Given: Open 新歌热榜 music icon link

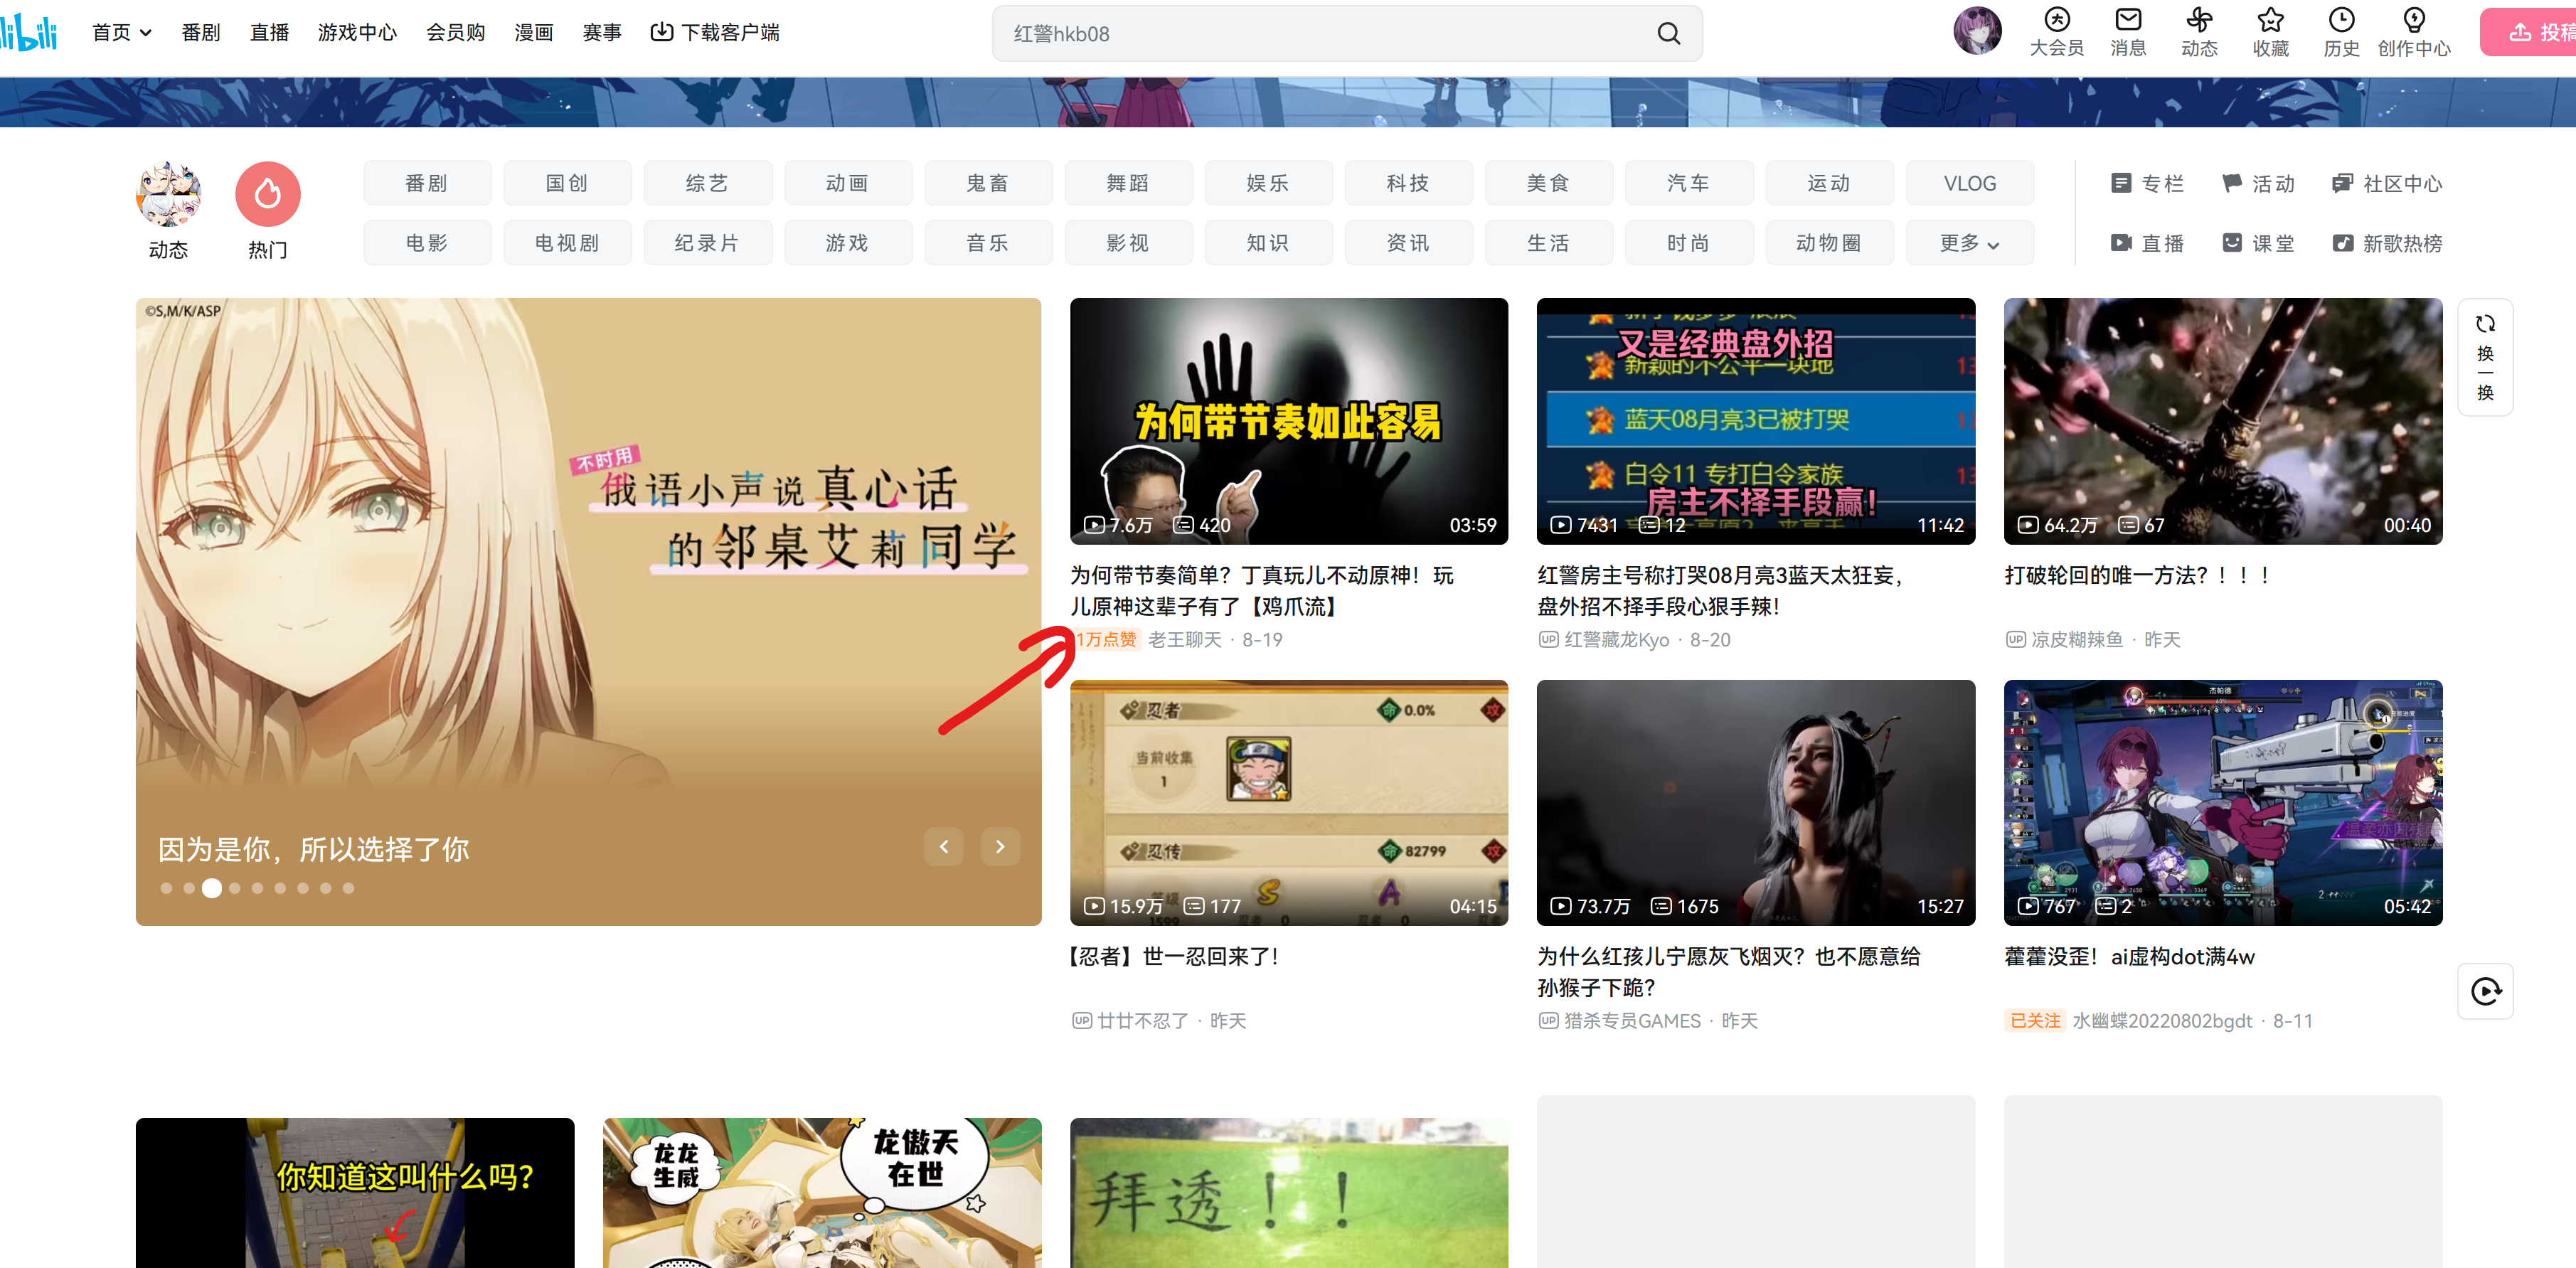Looking at the screenshot, I should [2386, 243].
